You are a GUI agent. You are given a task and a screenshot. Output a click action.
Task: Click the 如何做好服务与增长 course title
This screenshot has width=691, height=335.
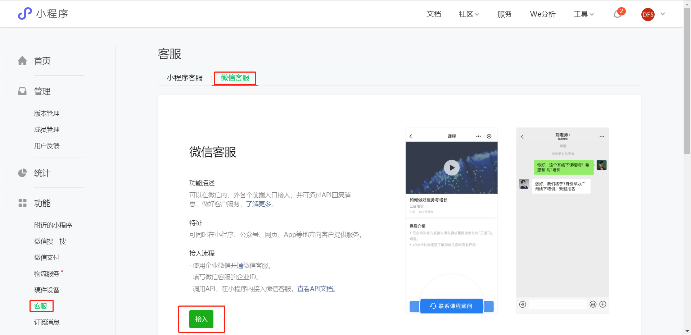pyautogui.click(x=428, y=200)
